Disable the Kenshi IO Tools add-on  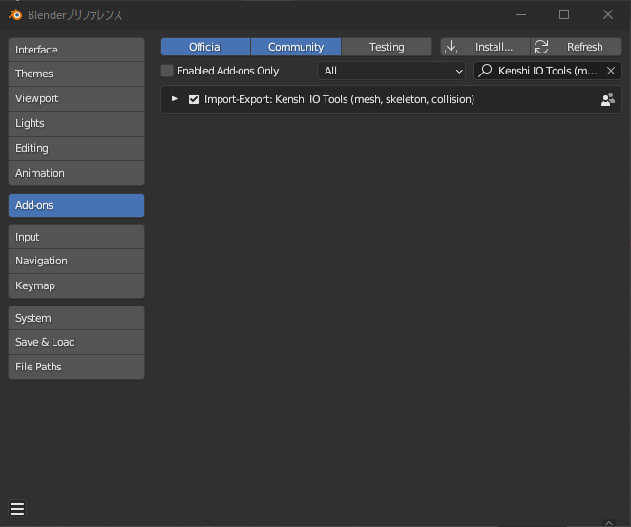click(x=194, y=99)
